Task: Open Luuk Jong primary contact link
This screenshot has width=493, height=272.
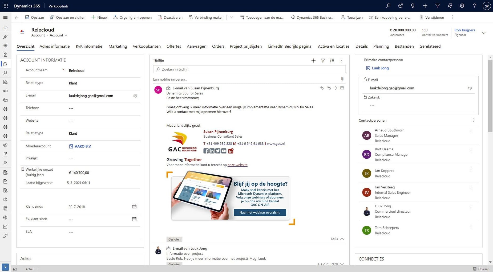Action: coord(380,68)
